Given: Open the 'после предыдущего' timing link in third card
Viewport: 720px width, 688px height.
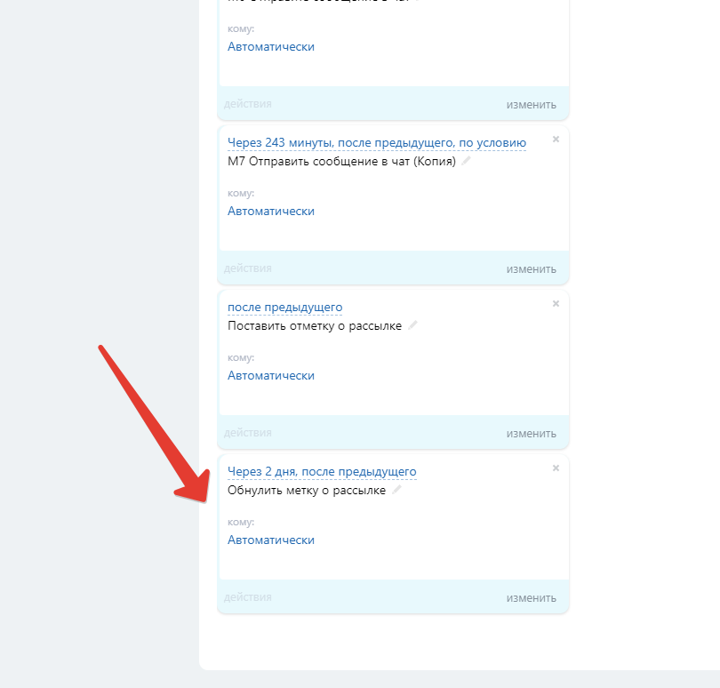Looking at the screenshot, I should [x=284, y=307].
